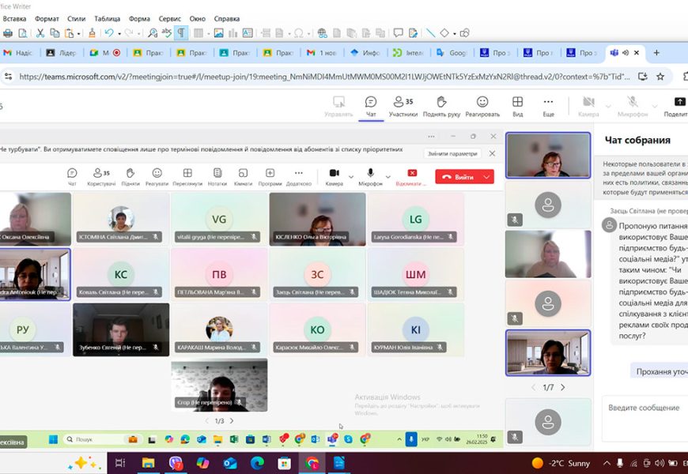Open Microsoft Edge from the taskbar
This screenshot has width=688, height=474.
(x=257, y=463)
